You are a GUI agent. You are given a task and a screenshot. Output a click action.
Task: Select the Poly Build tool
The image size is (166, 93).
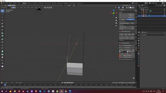2,51
